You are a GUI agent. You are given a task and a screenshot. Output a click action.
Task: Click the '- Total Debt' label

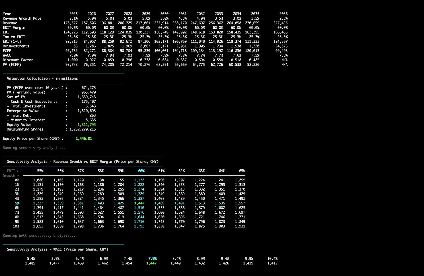[x=19, y=115]
